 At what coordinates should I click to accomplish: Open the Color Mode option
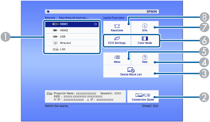point(145,41)
